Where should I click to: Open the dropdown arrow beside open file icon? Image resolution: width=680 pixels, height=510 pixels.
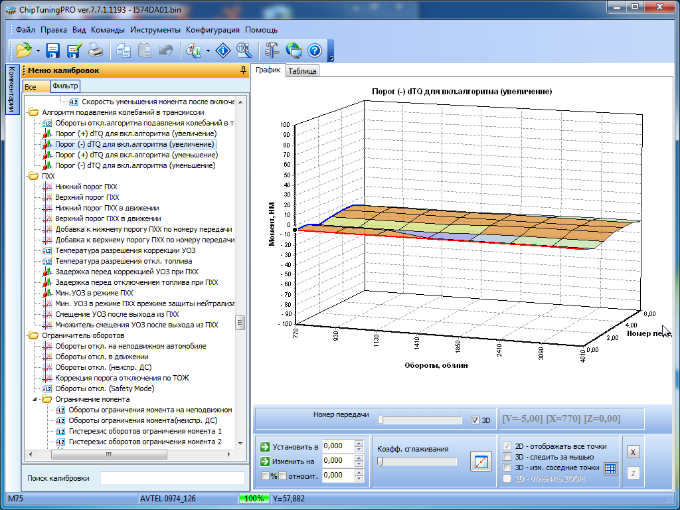point(38,50)
